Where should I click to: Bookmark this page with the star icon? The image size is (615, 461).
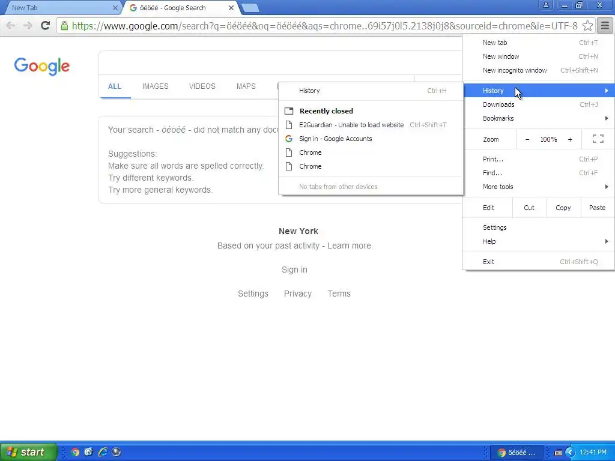[587, 26]
